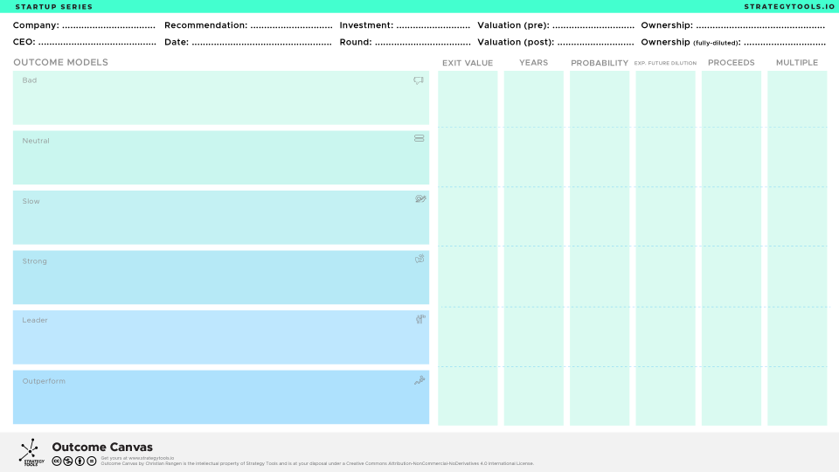This screenshot has width=839, height=472.
Task: Select the Recommendation field
Action: pyautogui.click(x=290, y=26)
